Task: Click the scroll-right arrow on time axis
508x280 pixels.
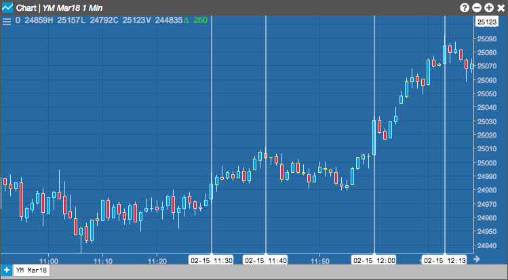Action: point(476,258)
